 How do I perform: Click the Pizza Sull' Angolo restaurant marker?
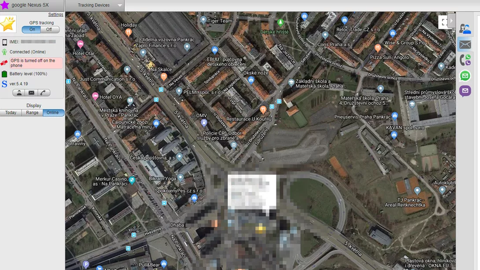378,48
